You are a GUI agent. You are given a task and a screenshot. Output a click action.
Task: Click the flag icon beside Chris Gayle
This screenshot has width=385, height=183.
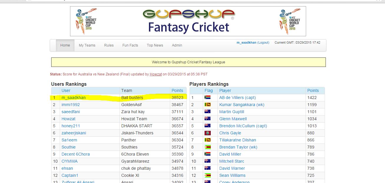[x=208, y=133]
